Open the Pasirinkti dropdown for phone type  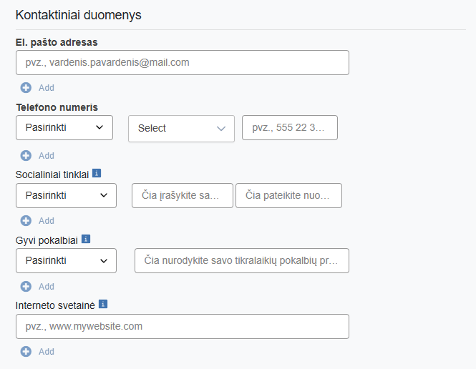point(64,128)
